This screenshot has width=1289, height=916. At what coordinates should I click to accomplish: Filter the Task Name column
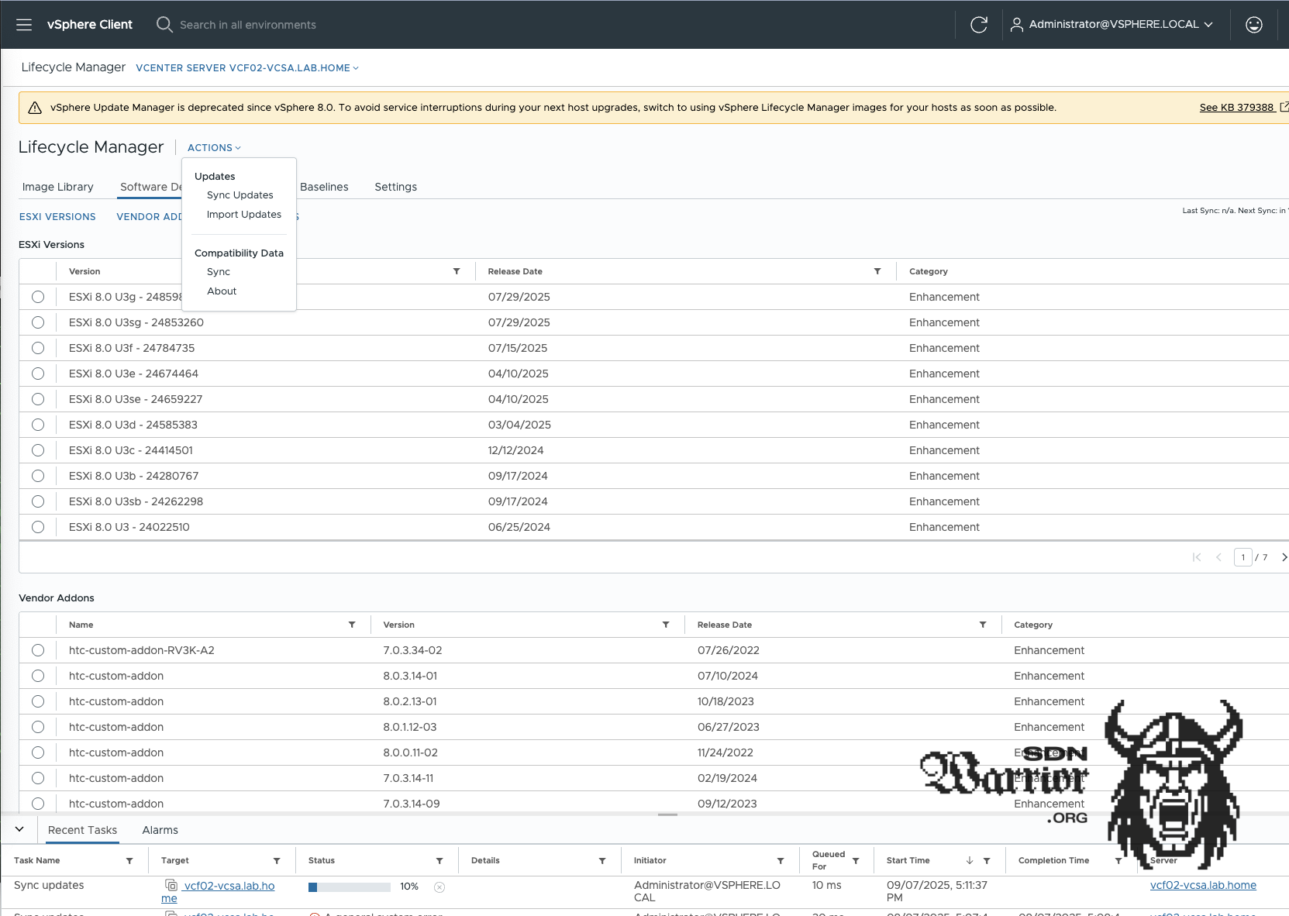point(129,861)
